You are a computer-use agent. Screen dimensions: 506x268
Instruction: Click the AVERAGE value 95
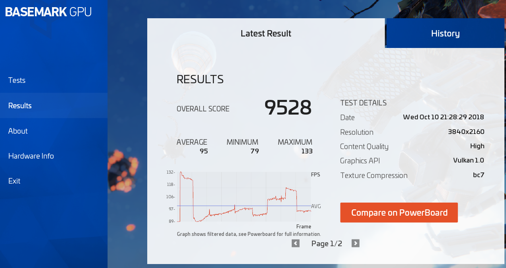coord(204,151)
